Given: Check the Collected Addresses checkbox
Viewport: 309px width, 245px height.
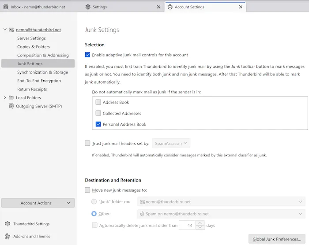Looking at the screenshot, I should (x=98, y=113).
